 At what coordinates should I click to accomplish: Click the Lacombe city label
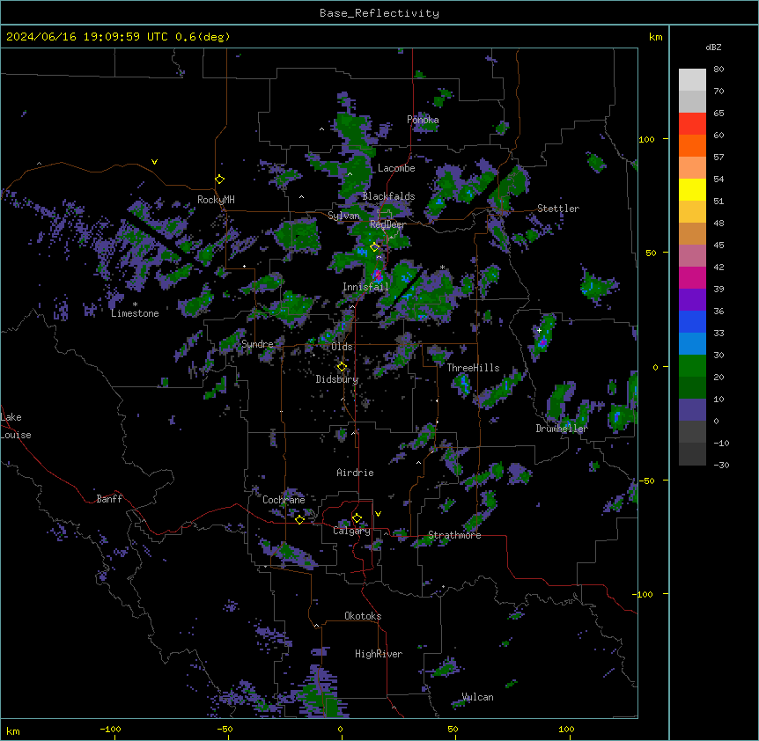(396, 168)
